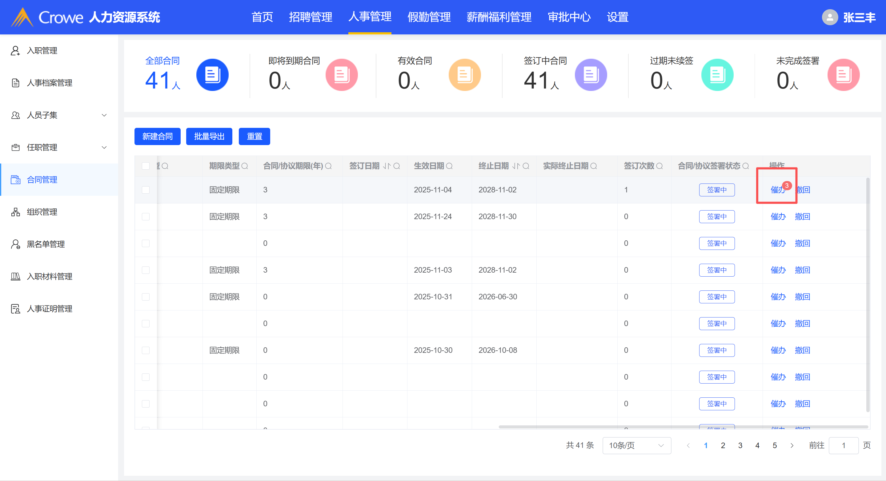Click the user avatar icon beside 张三丰
Screen dimensions: 886x481
tap(830, 17)
